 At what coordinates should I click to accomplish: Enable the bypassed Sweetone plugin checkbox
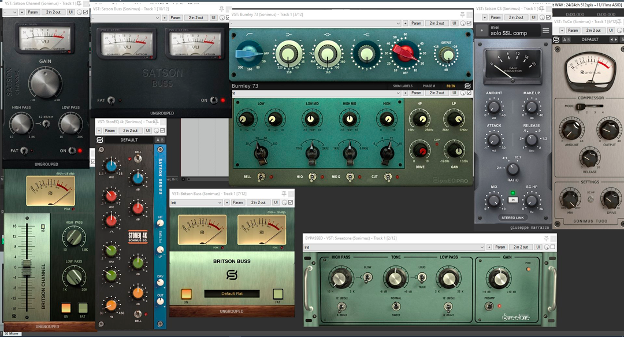click(552, 247)
